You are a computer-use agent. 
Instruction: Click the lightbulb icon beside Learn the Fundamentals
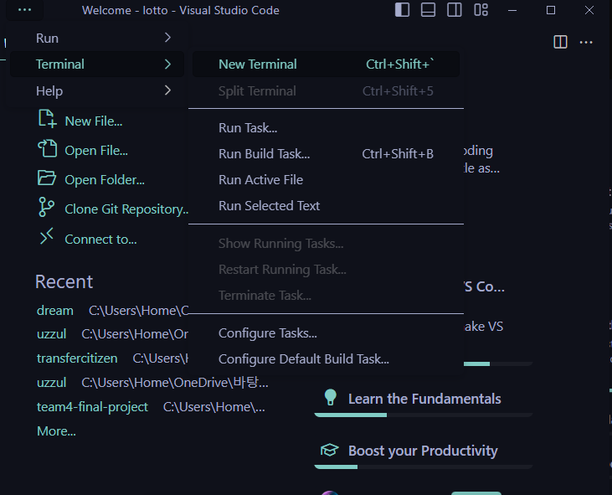[330, 398]
